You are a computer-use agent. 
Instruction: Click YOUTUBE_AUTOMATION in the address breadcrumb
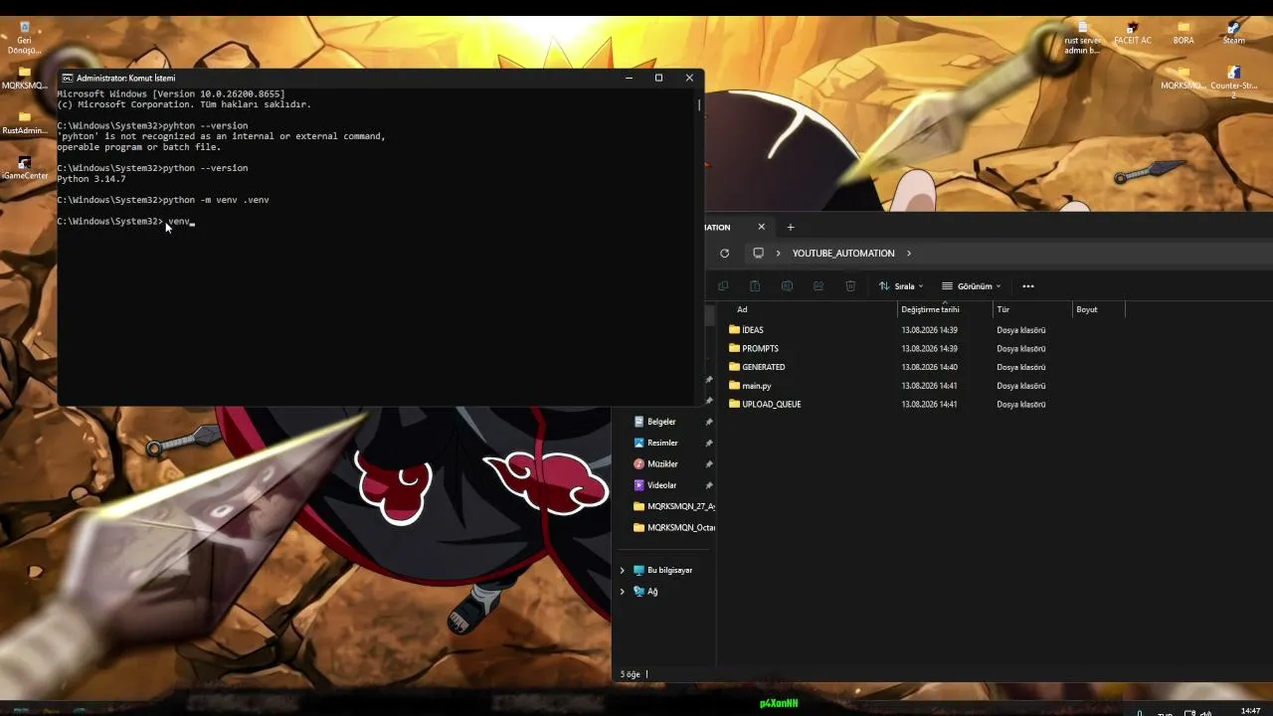pyautogui.click(x=843, y=254)
